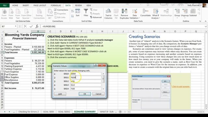Open Checking for Errors 2 sheet
The height and width of the screenshot is (117, 208).
click(29, 112)
